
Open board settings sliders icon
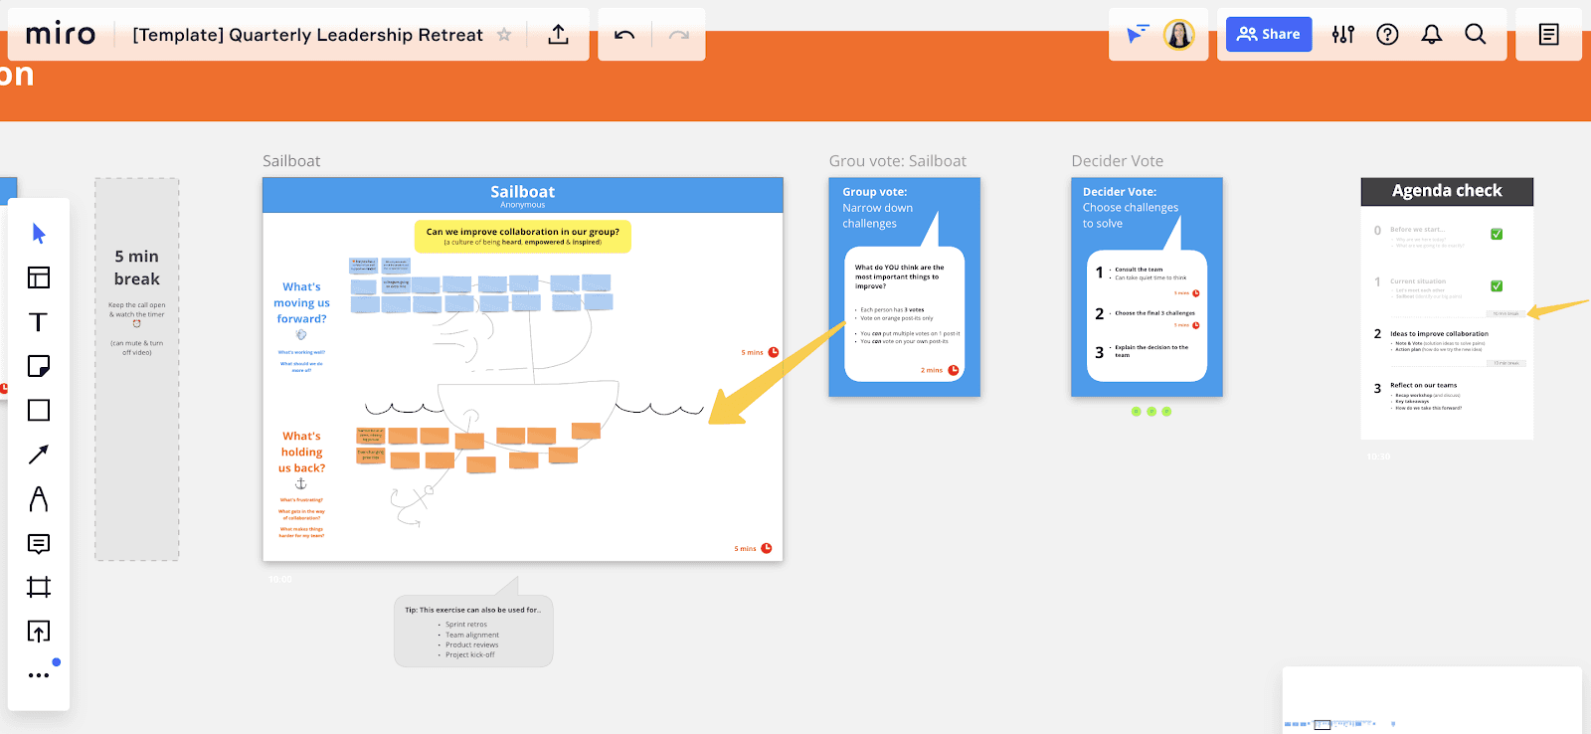[x=1343, y=35]
